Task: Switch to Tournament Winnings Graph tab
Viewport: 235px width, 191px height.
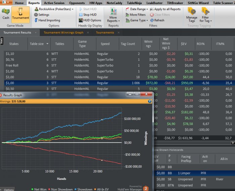Action: point(63,33)
